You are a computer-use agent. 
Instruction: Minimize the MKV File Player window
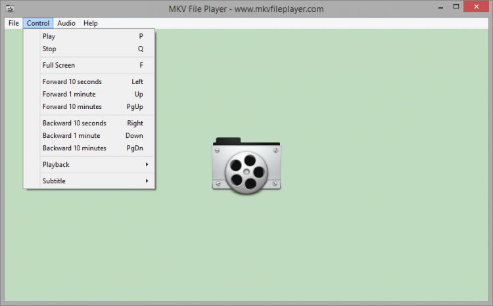click(441, 7)
